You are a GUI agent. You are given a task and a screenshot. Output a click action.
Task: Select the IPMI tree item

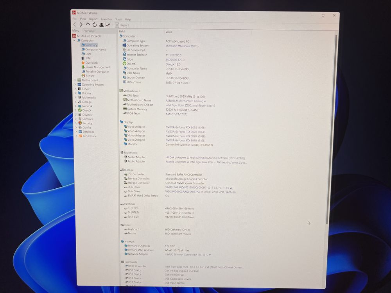[86, 58]
